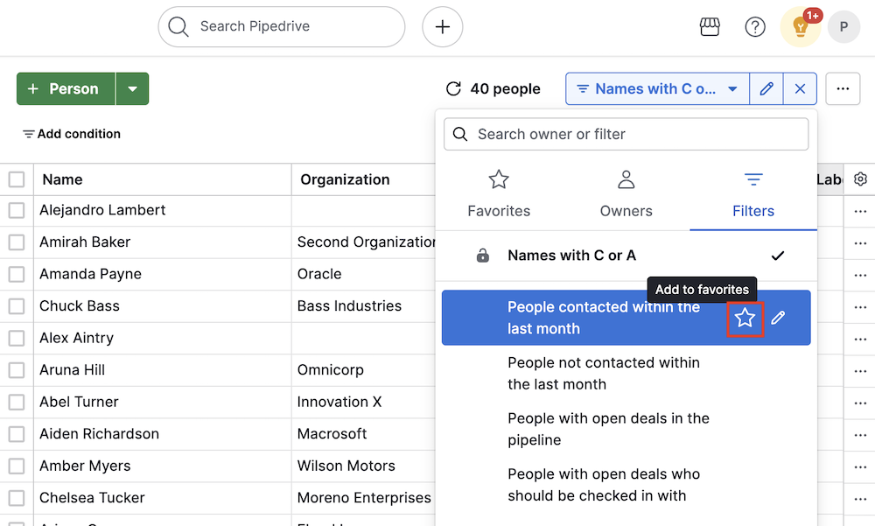Viewport: 875px width, 526px height.
Task: Open the column settings gear icon
Action: pos(860,179)
